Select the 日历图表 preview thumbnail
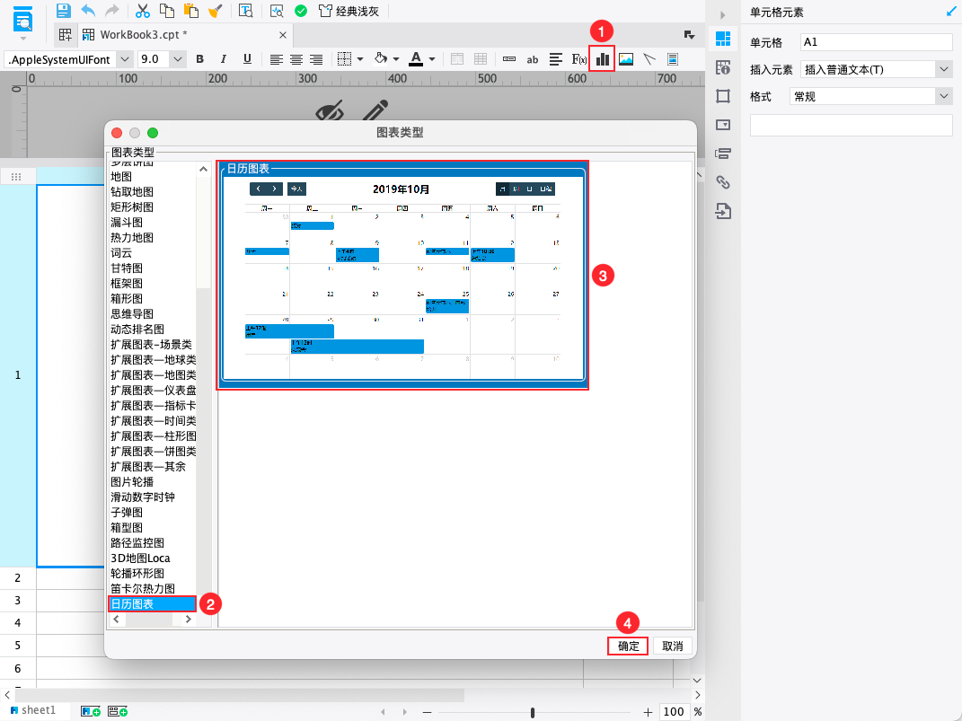 [x=402, y=276]
